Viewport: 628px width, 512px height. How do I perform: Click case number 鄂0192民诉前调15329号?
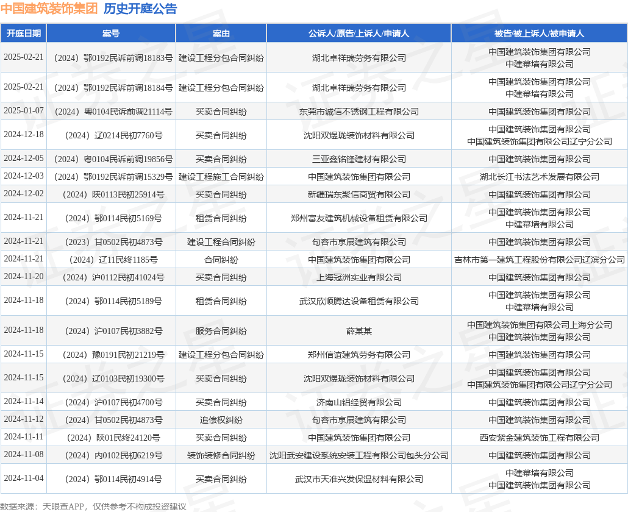tap(113, 177)
